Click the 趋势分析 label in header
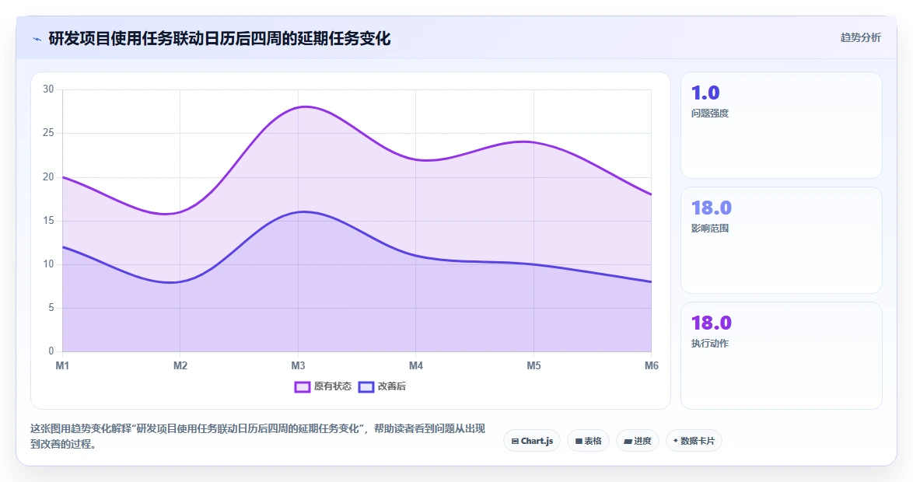The width and height of the screenshot is (913, 482). coord(861,38)
